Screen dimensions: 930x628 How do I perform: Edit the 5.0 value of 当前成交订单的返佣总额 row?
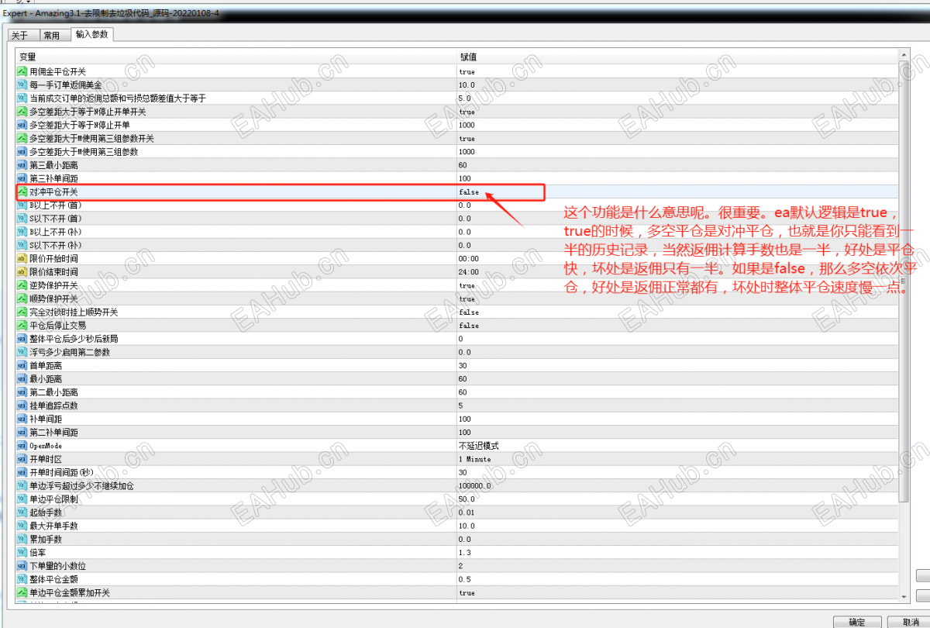[464, 98]
